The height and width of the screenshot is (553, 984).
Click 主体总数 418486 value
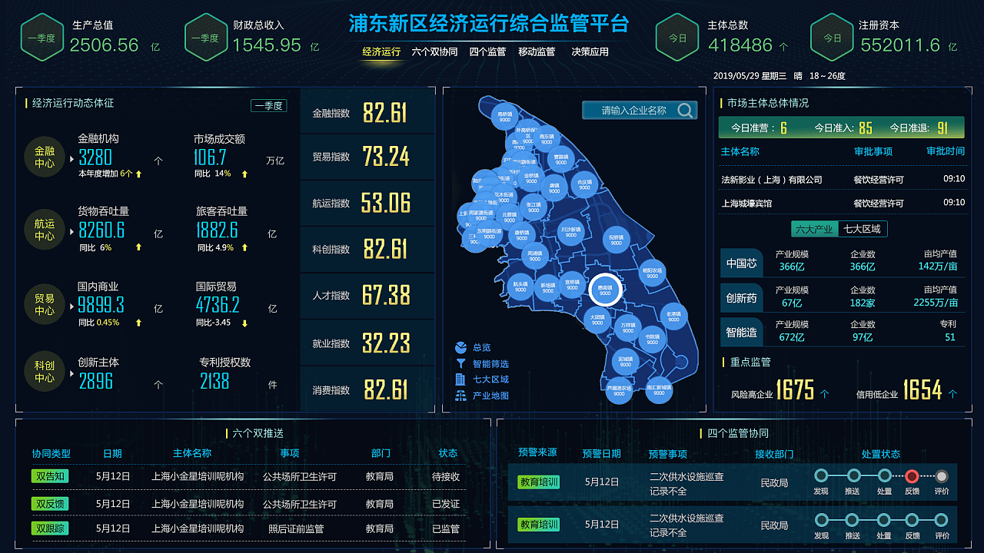(740, 45)
